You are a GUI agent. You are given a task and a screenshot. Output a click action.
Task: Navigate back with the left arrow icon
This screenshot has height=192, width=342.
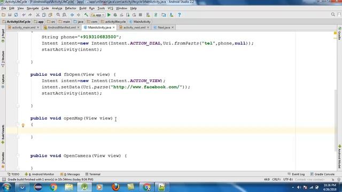click(72, 15)
